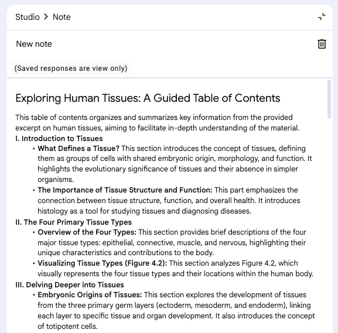Viewport: 338px width, 333px height.
Task: Go back to Studio in the breadcrumb
Action: coord(28,17)
